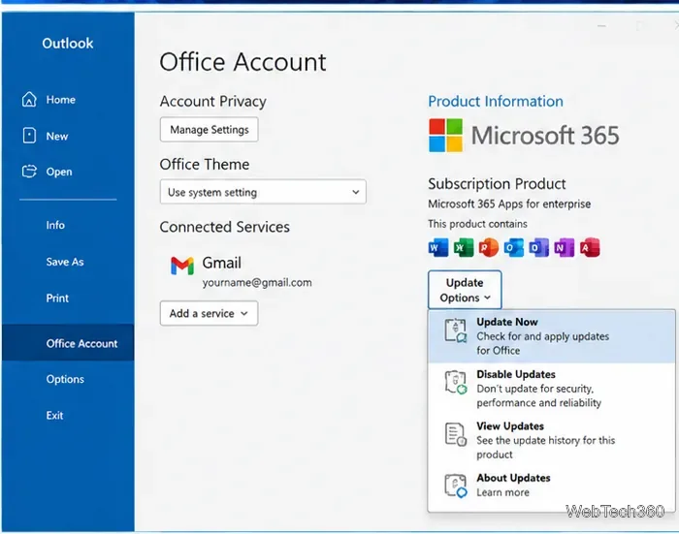Choose Disable Updates menu entry
This screenshot has height=534, width=679.
pos(551,389)
